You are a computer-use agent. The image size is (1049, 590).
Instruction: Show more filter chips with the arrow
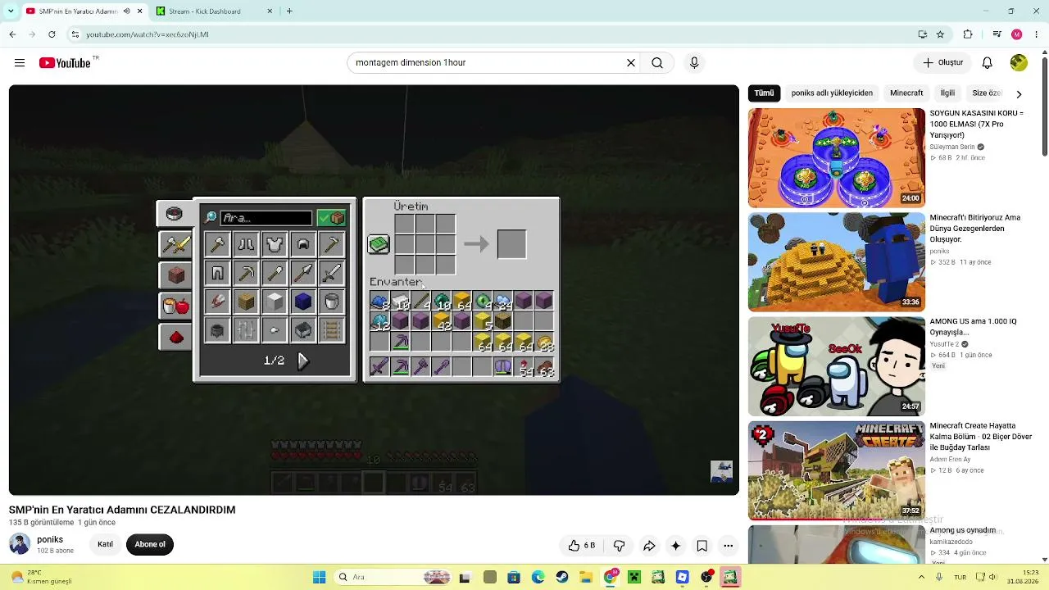[x=1019, y=93]
